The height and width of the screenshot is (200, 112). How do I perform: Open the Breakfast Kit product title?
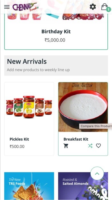[76, 139]
